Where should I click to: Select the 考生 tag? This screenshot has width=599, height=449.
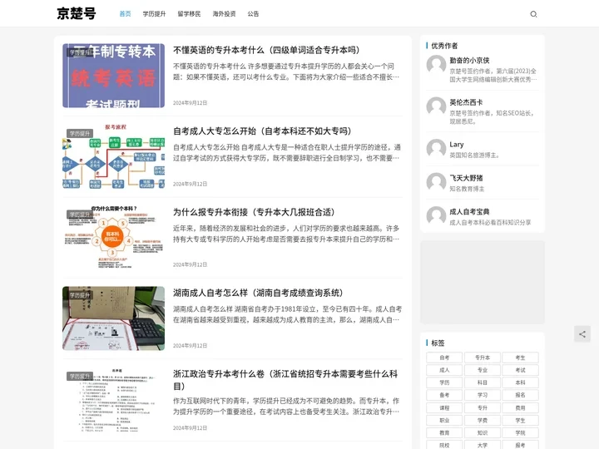[520, 358]
